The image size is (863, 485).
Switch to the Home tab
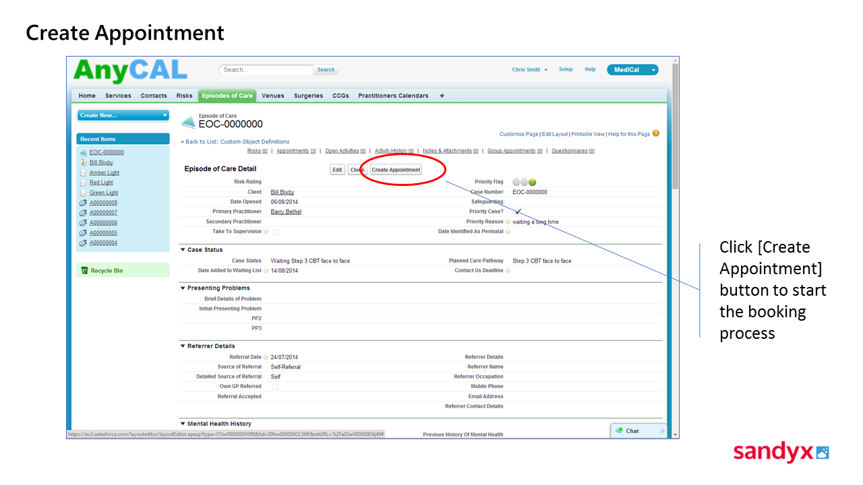[x=87, y=96]
